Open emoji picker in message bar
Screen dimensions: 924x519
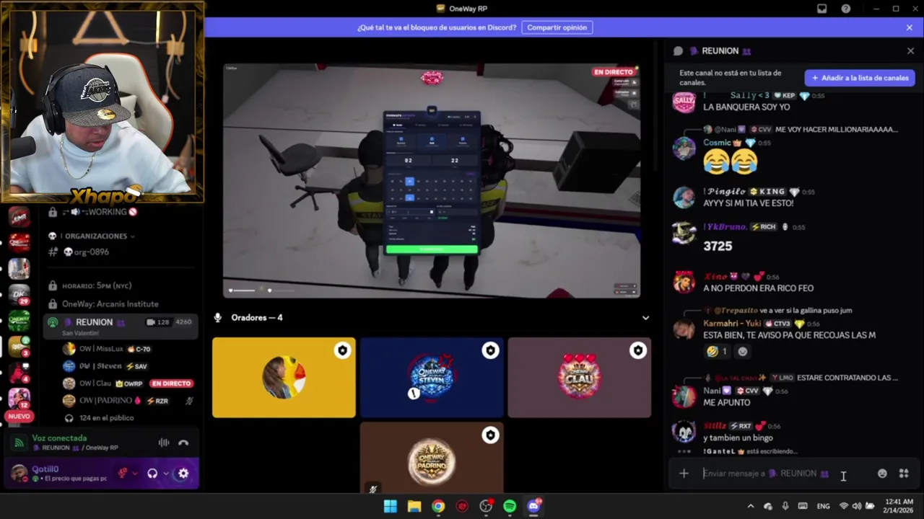(882, 474)
